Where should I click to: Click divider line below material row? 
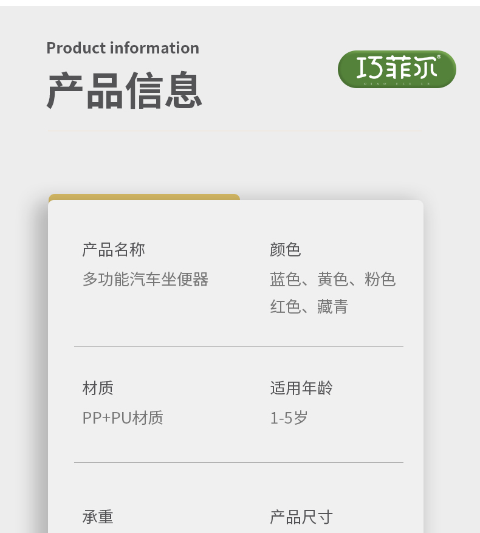(239, 462)
